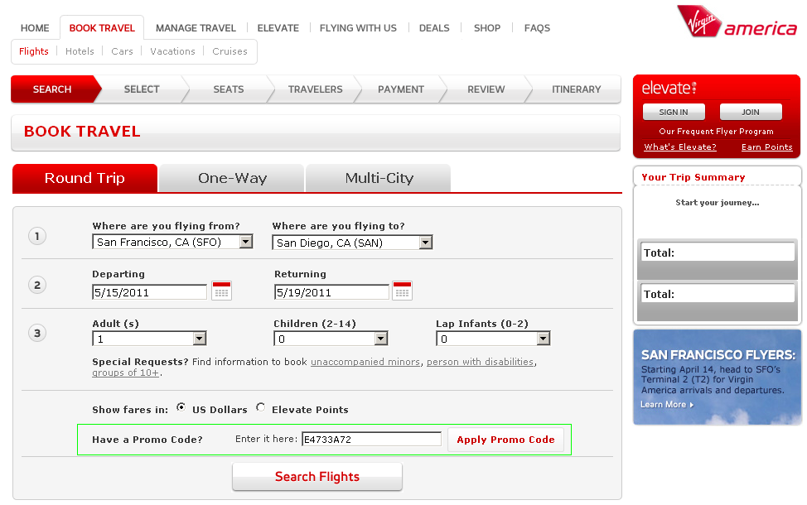807x505 pixels.
Task: Click the SEARCH booking step
Action: tap(56, 89)
